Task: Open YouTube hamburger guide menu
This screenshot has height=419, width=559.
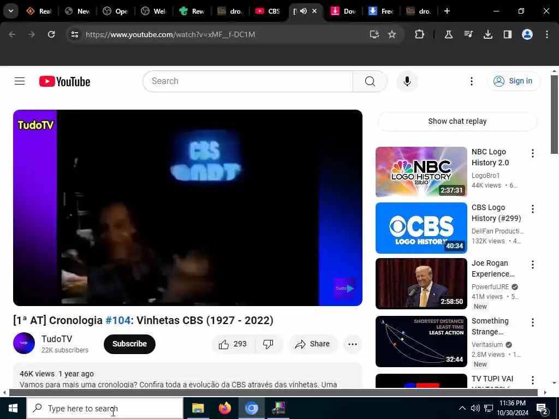Action: pos(20,81)
